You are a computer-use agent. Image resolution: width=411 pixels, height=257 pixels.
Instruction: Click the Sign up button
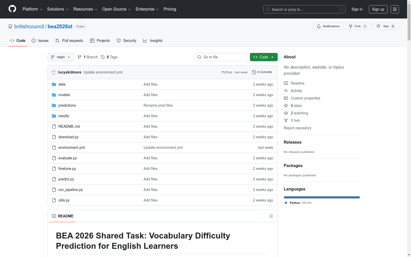(x=378, y=9)
